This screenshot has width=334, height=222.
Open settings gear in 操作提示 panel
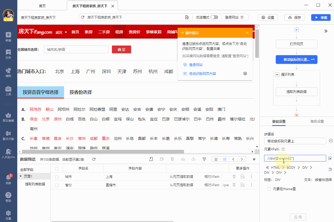[x=245, y=74]
